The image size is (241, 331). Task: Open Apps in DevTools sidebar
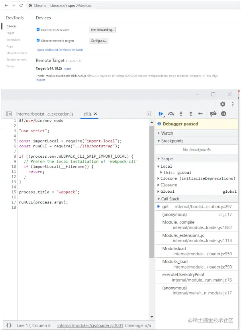click(10, 47)
